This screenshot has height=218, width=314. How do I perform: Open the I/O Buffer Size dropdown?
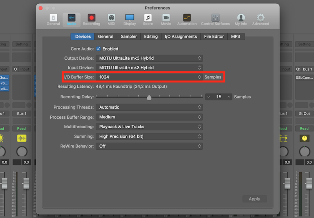coord(149,77)
